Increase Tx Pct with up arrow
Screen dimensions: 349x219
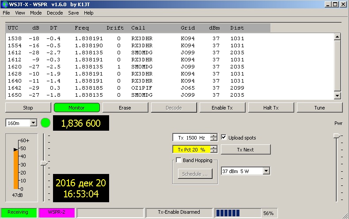(214, 147)
